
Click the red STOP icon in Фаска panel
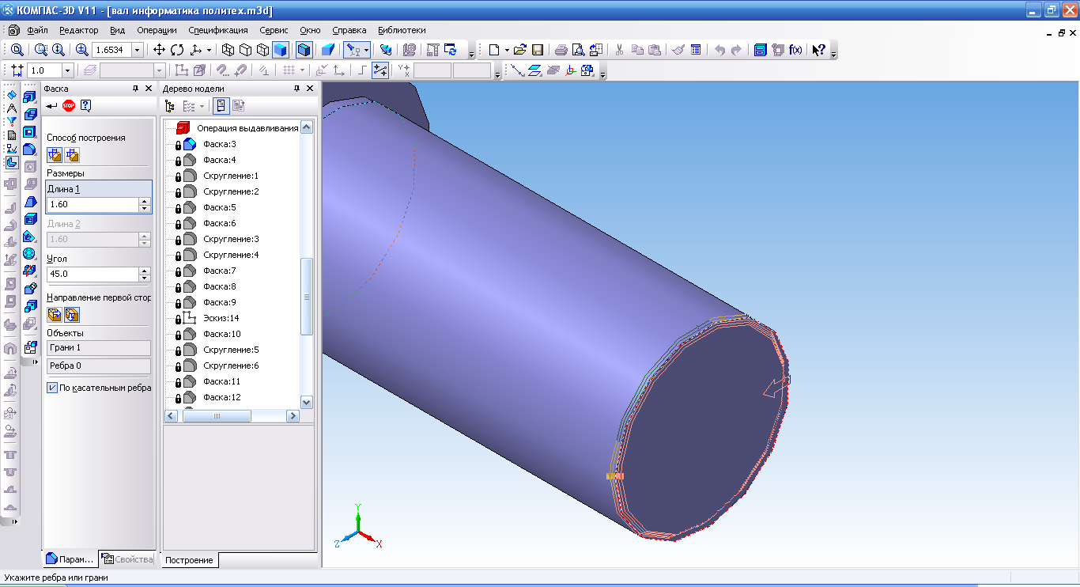pyautogui.click(x=69, y=106)
